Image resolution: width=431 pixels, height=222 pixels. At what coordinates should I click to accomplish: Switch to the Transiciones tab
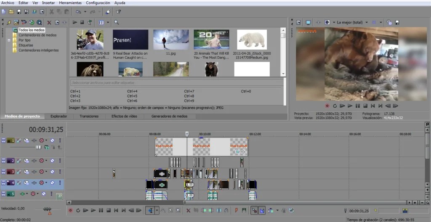(89, 116)
